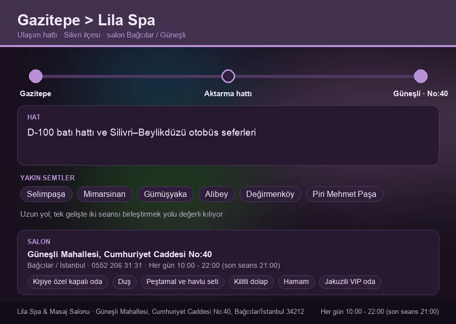Click the Duş amenity tag
Viewport: 456px width, 324px height.
coord(124,282)
